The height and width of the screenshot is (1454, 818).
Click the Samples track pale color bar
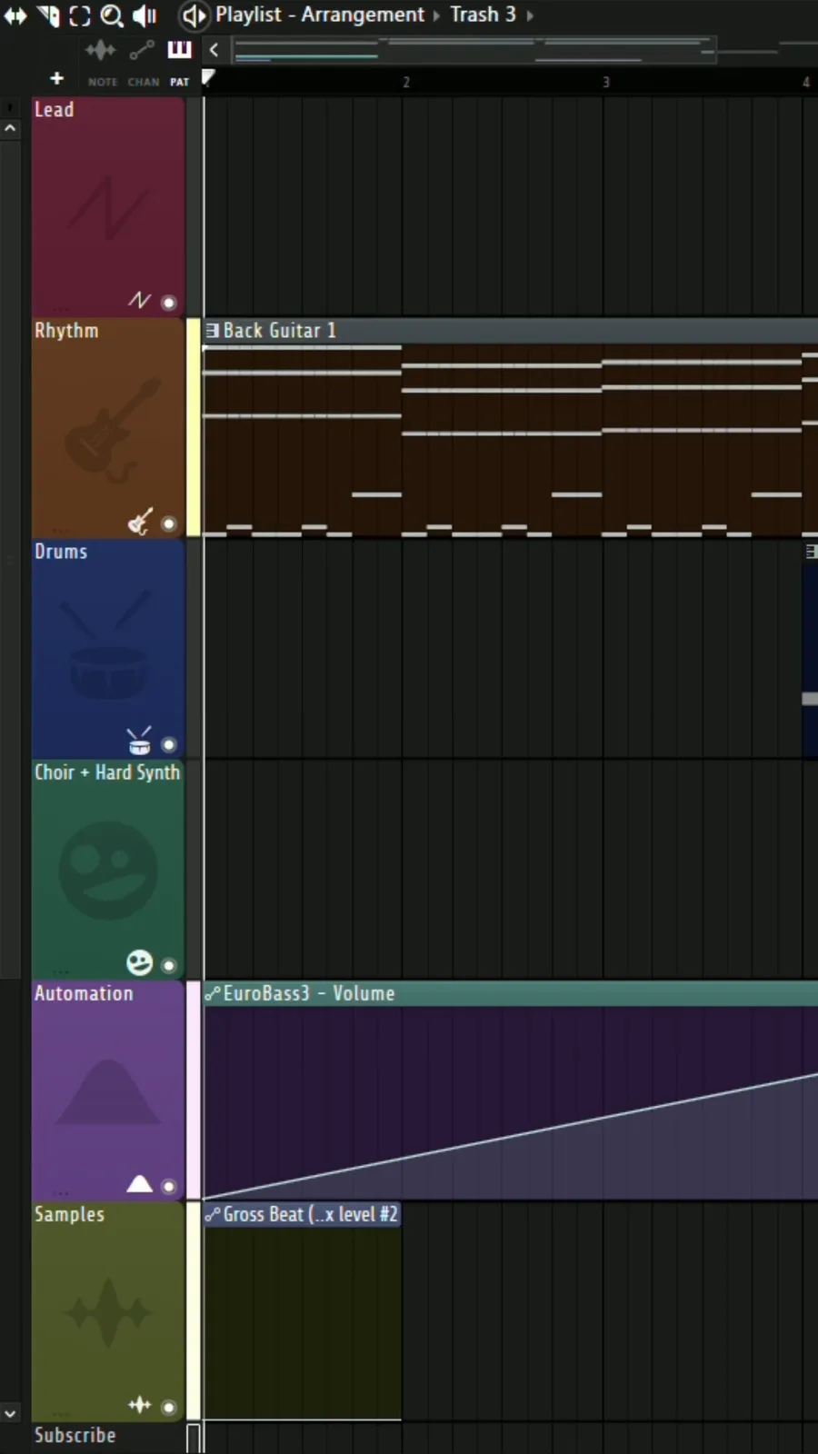coord(194,1310)
